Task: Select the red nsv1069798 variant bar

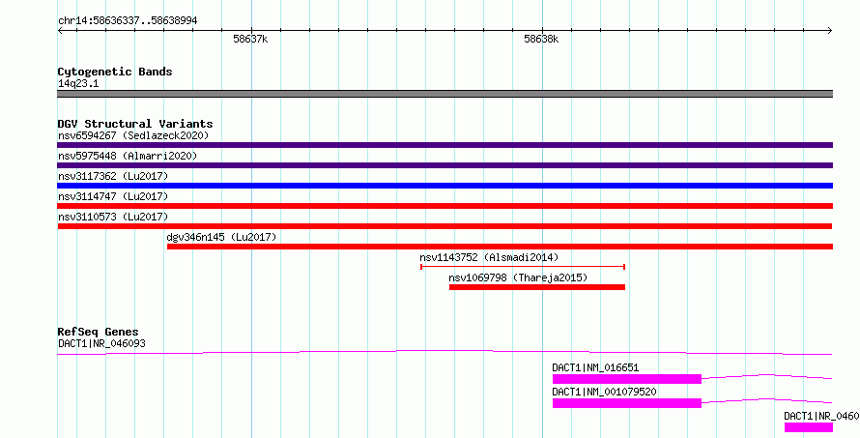Action: 537,287
